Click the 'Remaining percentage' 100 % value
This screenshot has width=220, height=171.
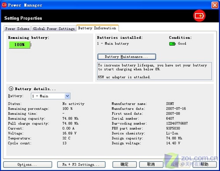(67, 109)
